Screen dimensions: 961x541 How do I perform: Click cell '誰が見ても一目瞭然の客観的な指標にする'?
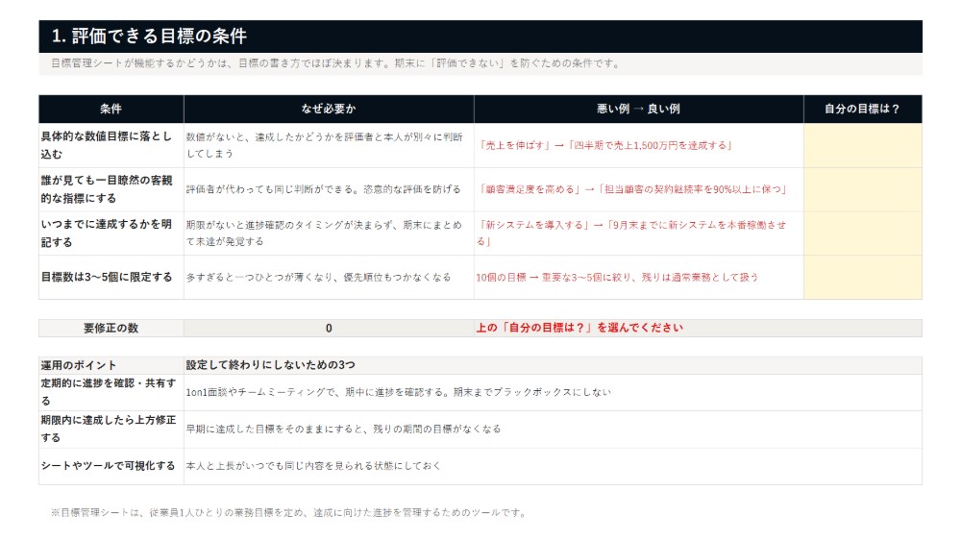[x=111, y=189]
